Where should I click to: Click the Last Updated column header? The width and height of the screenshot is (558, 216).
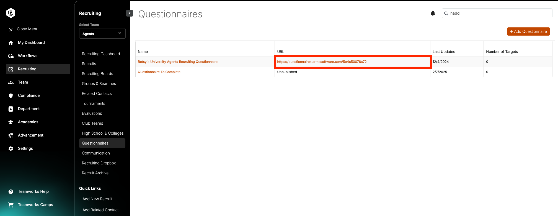tap(444, 52)
